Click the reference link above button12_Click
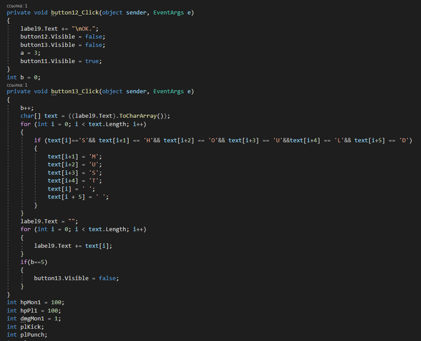The width and height of the screenshot is (421, 341). point(17,5)
